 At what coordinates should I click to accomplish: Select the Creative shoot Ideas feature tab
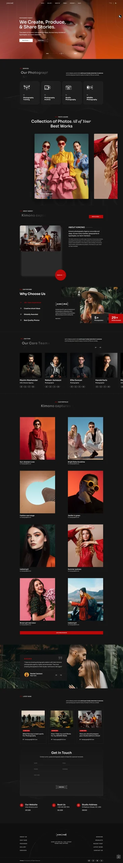click(32, 308)
